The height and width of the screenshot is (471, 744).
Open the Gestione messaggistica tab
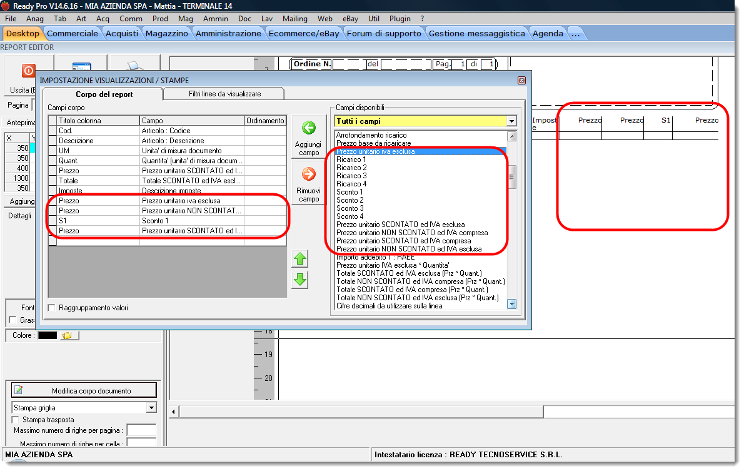[x=477, y=33]
